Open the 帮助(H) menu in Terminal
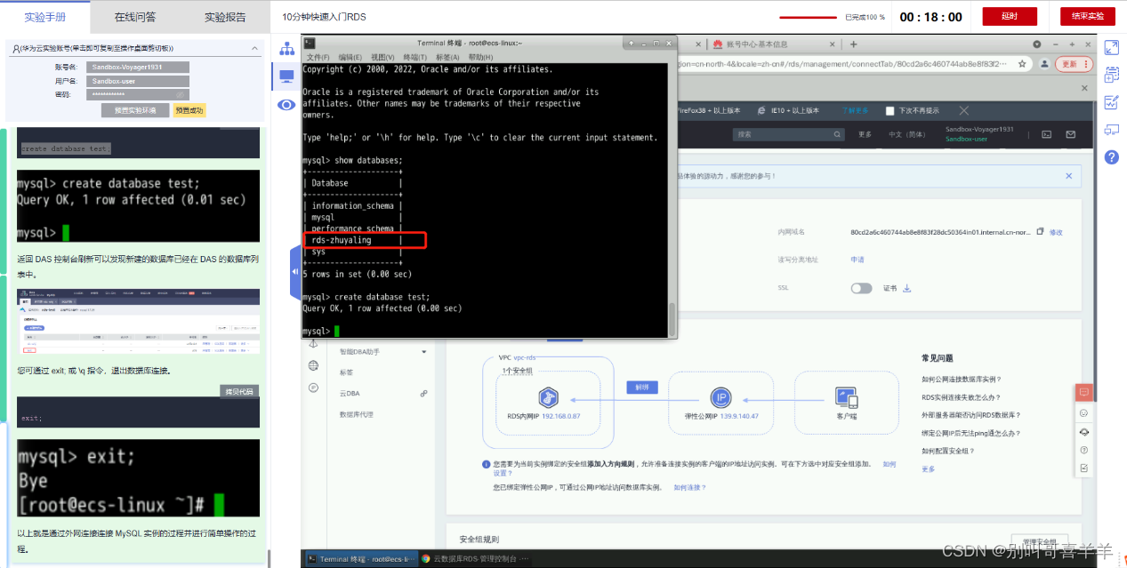 (x=481, y=57)
